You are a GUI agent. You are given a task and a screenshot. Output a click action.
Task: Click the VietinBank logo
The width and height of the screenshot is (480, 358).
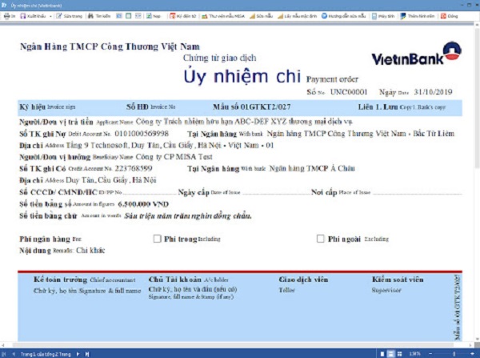click(416, 54)
